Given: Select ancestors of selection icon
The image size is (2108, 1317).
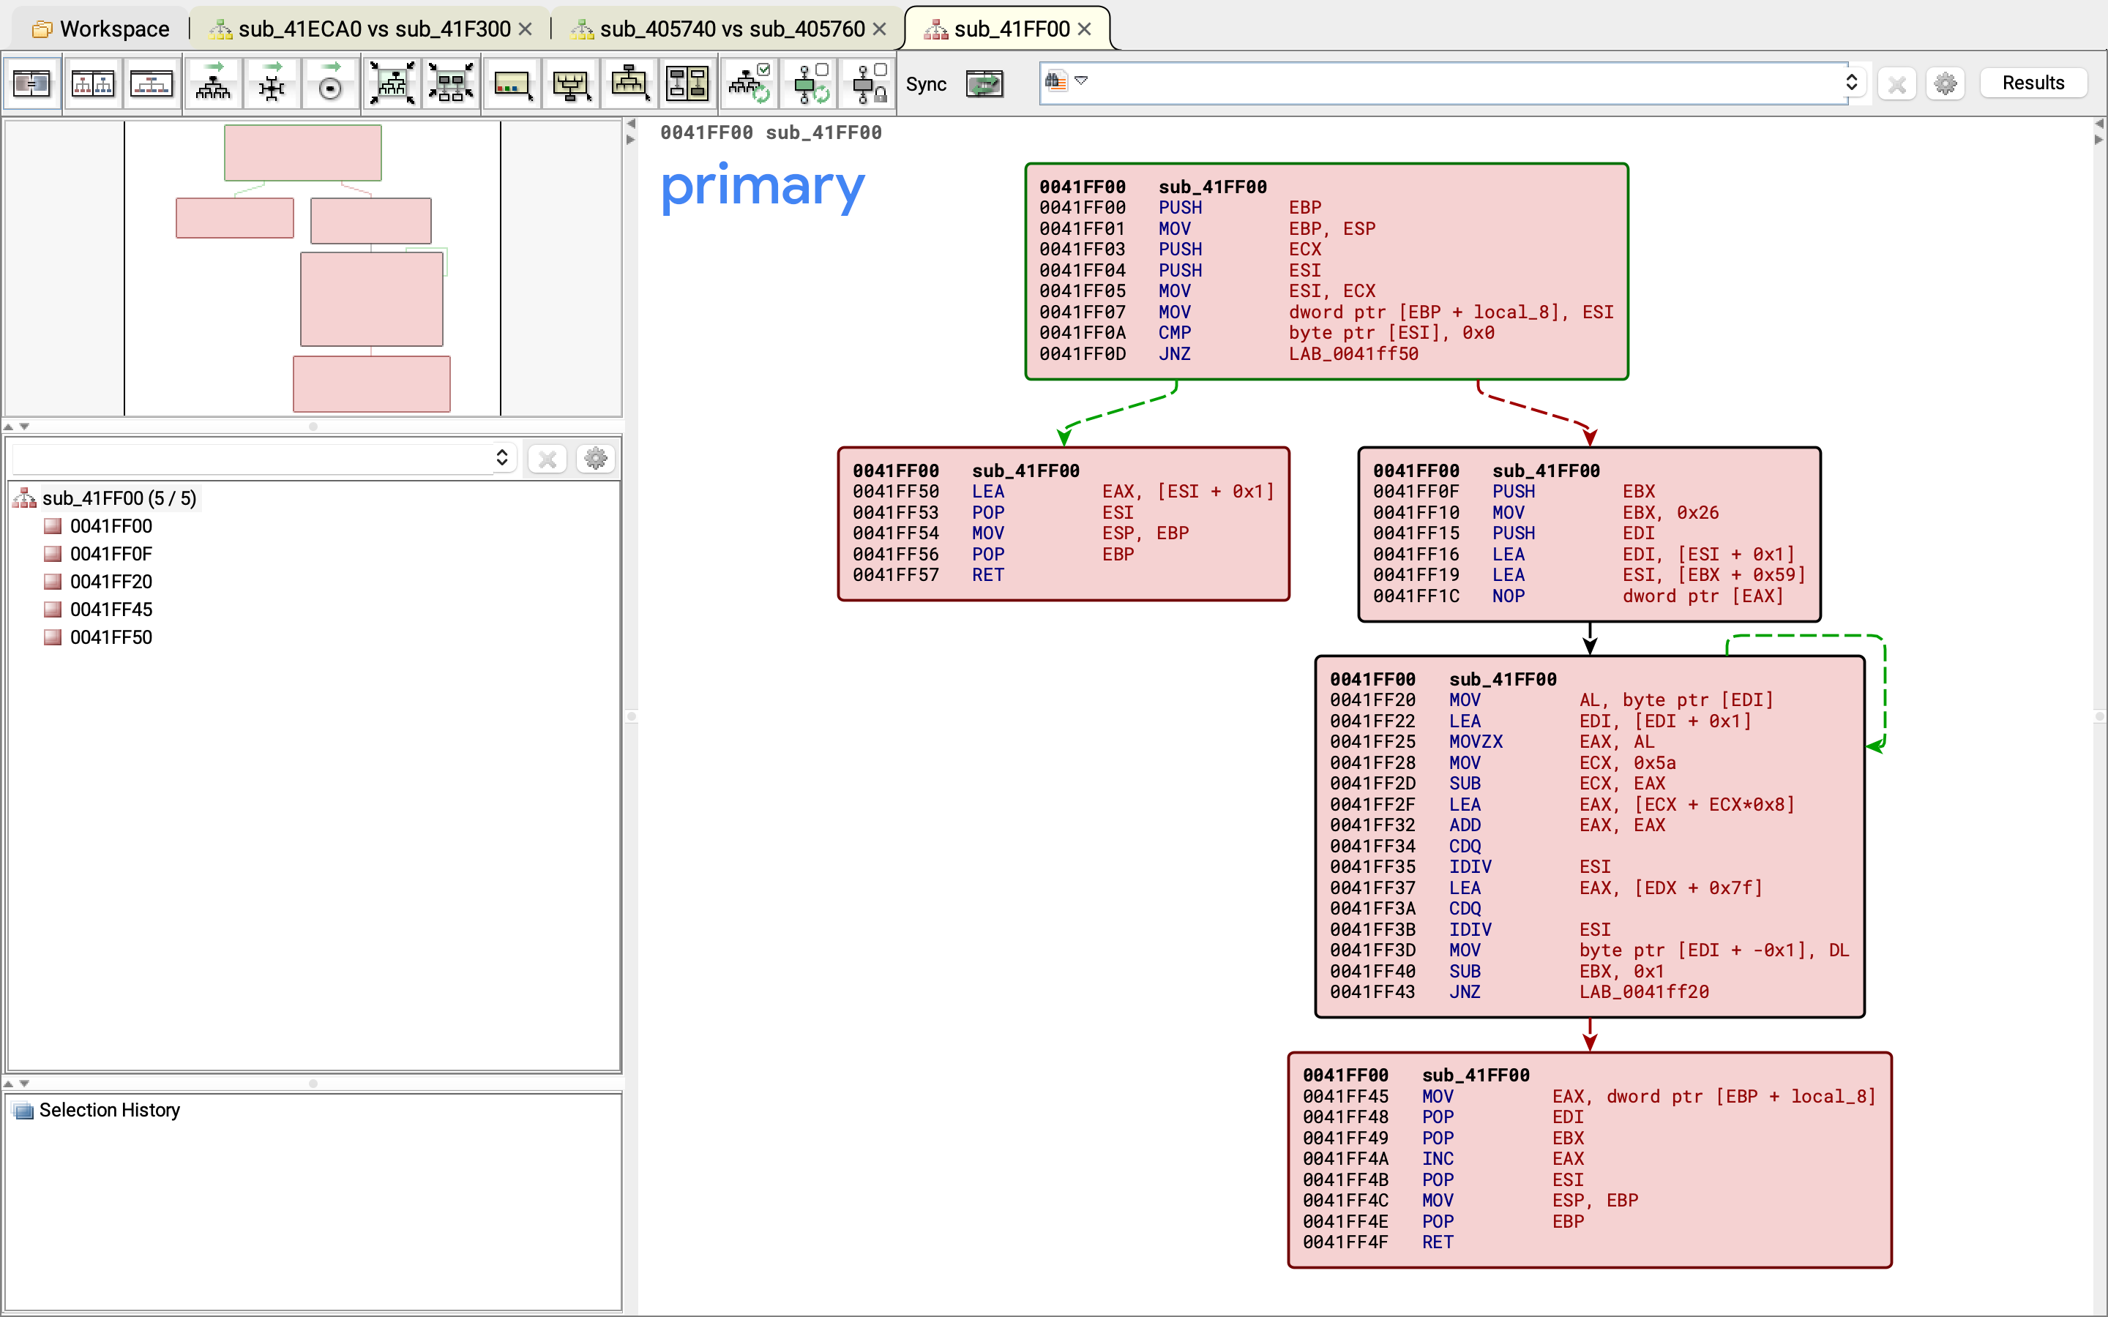Looking at the screenshot, I should click(x=572, y=83).
